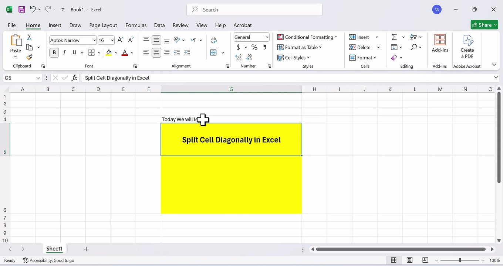Adjust the zoom slider handle
This screenshot has width=503, height=266.
[460, 260]
